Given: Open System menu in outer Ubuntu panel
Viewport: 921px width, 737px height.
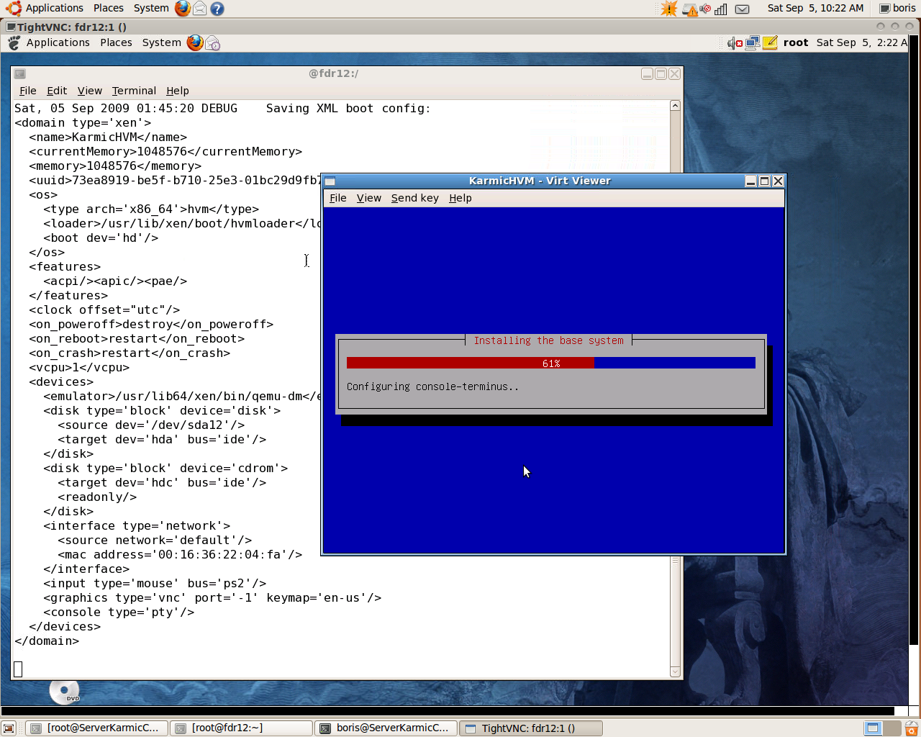Looking at the screenshot, I should tap(151, 9).
